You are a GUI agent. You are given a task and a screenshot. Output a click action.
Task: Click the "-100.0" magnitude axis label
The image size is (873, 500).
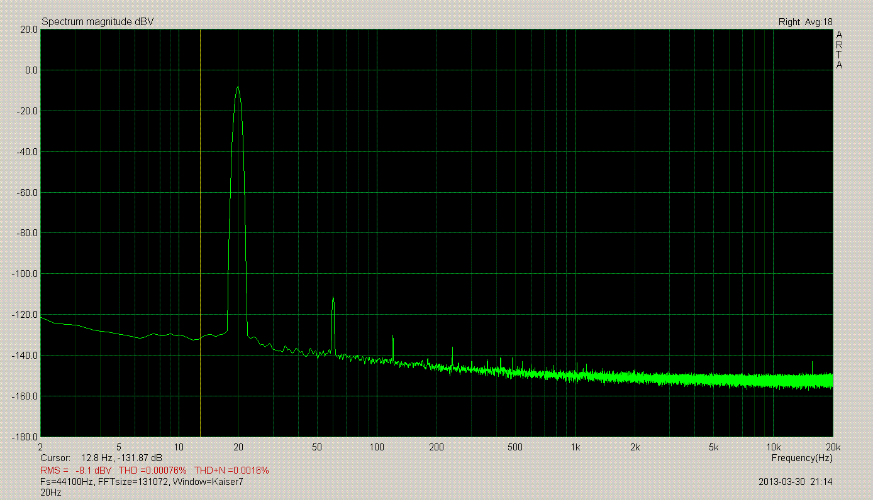point(25,274)
